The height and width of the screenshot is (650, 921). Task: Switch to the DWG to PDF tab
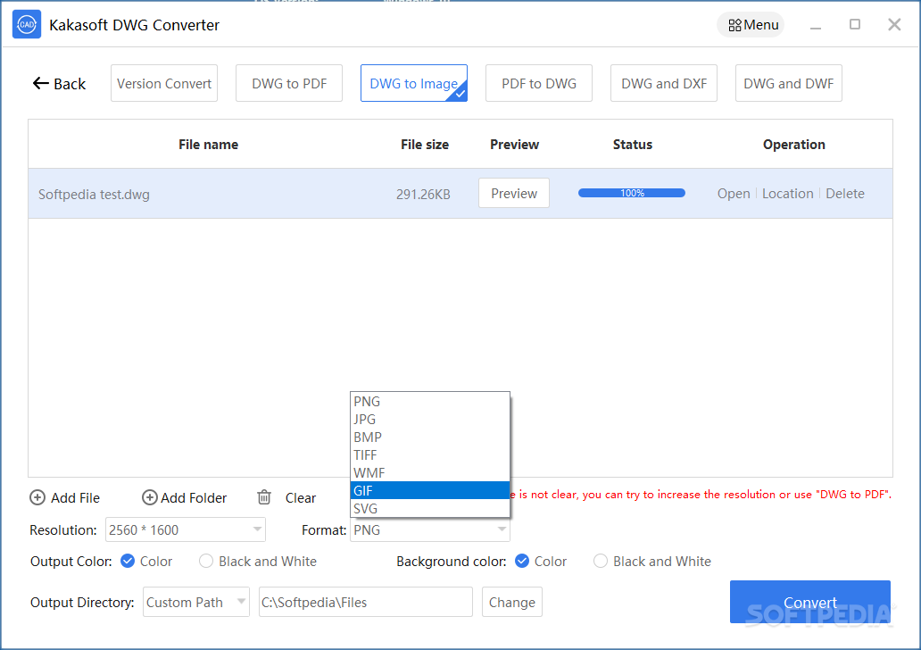click(289, 83)
